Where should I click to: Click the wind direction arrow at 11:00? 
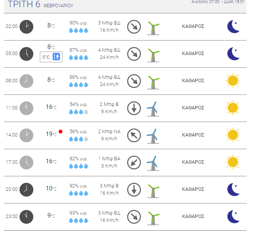point(134,108)
